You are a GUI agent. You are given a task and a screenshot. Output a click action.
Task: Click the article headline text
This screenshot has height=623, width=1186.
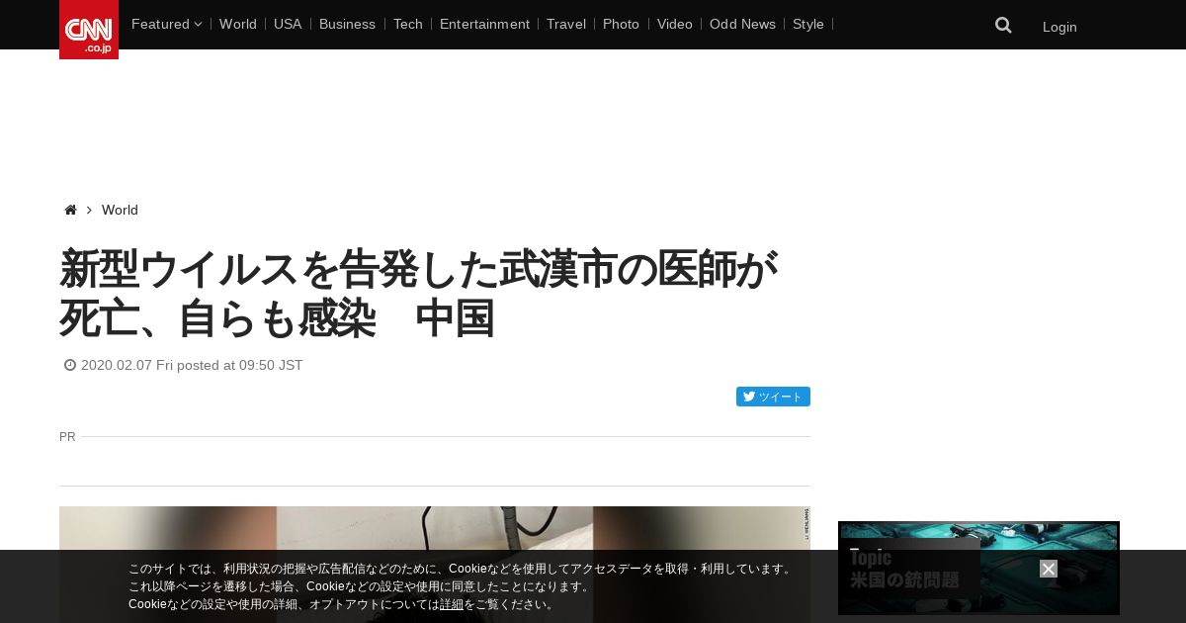click(x=419, y=293)
